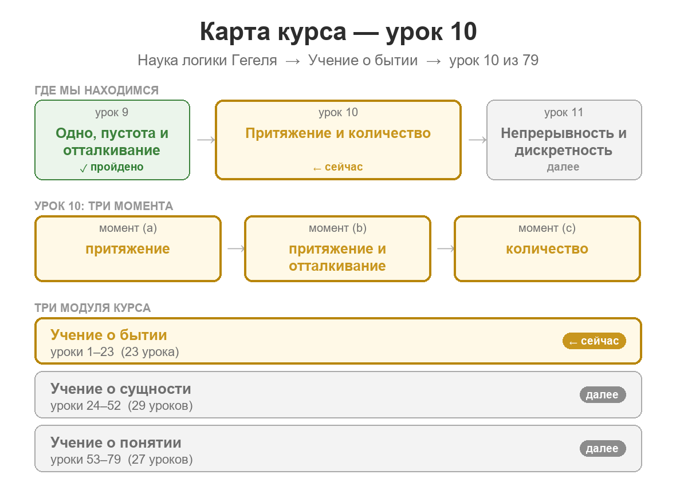This screenshot has height=498, width=676.
Task: Click breadcrumb 'урок 10 из 79'
Action: (494, 60)
